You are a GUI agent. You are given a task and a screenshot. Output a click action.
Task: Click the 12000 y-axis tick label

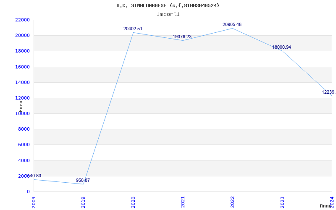[22, 98]
